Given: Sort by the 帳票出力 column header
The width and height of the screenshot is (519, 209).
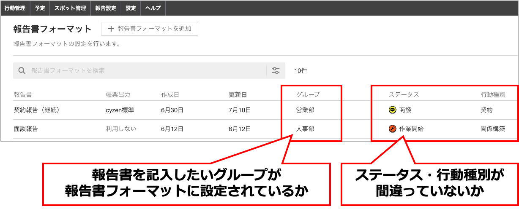Looking at the screenshot, I should [x=118, y=94].
